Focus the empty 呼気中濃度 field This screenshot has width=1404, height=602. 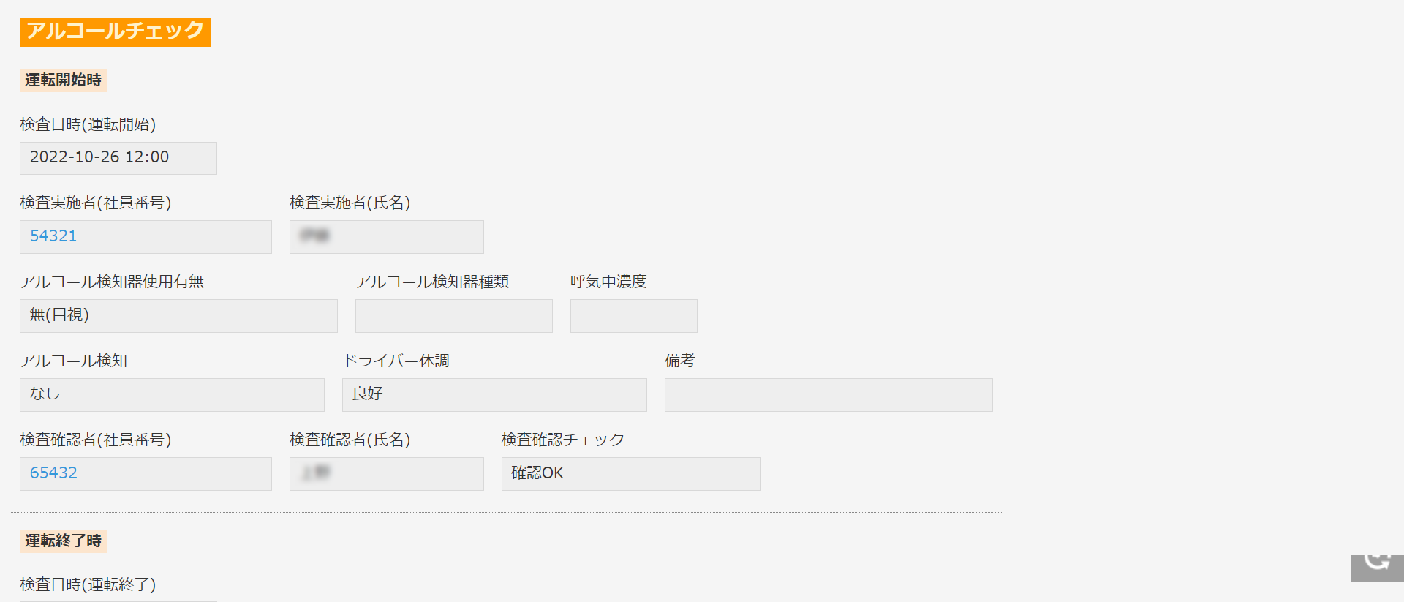pyautogui.click(x=634, y=316)
